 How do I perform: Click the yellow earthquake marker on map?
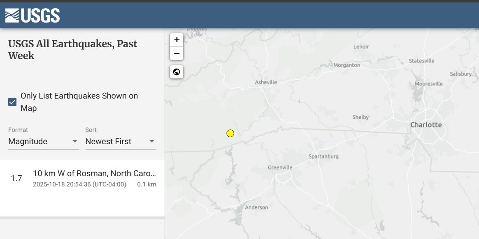[x=230, y=133]
